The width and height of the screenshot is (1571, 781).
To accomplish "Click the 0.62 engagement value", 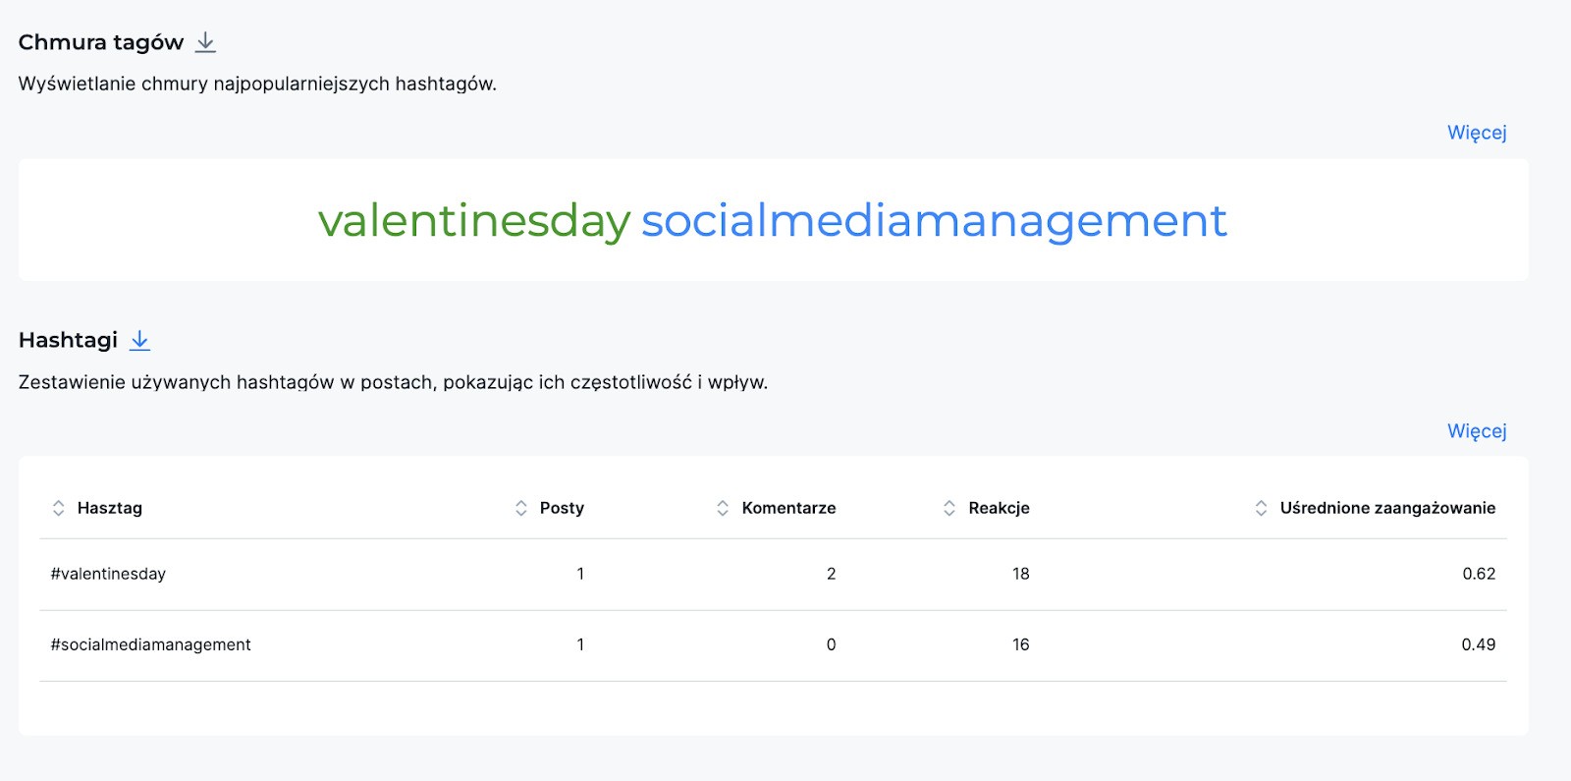I will pyautogui.click(x=1478, y=574).
